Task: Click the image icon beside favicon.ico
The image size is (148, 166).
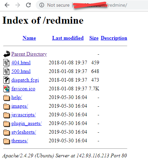Action: [x=6, y=89]
